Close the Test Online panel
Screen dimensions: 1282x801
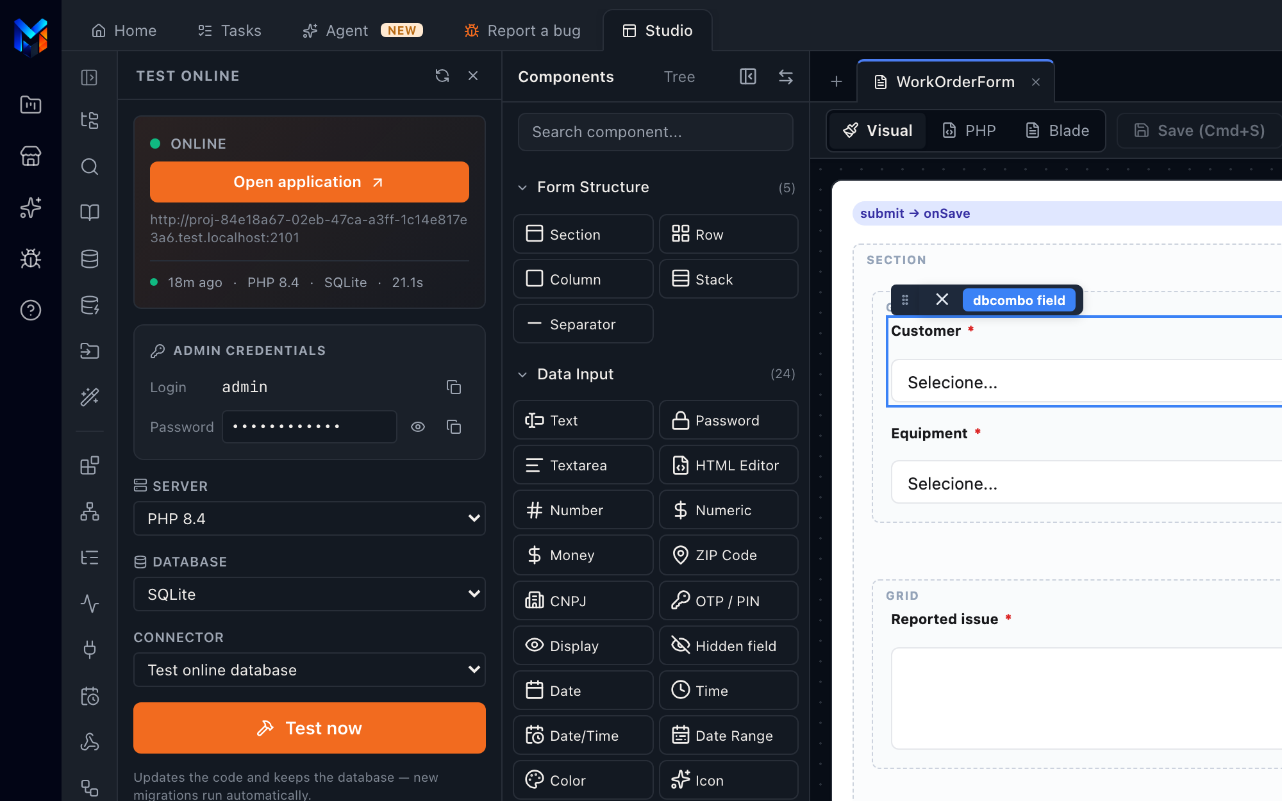(x=473, y=76)
